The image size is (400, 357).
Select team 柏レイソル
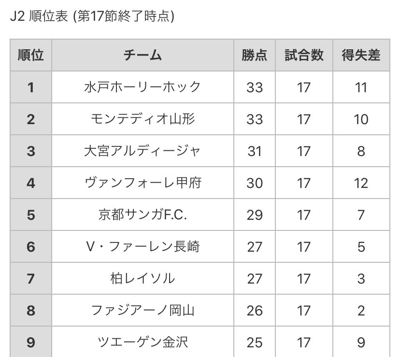pos(143,278)
